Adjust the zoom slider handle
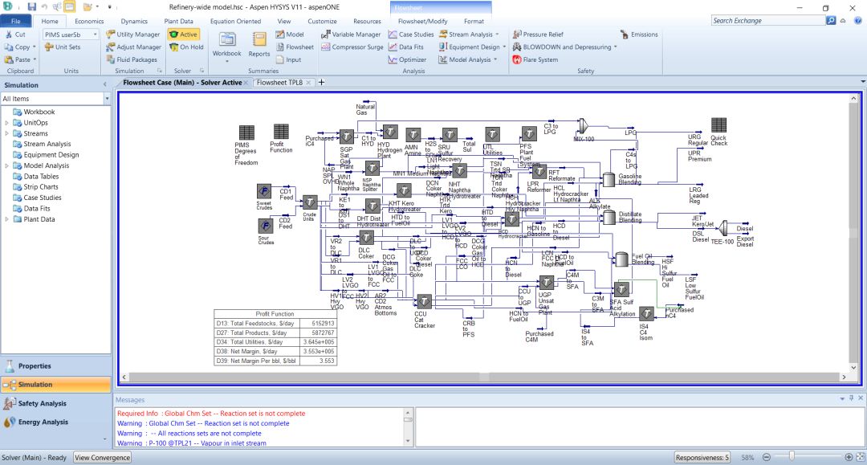Viewport: 867px width, 465px height. [792, 457]
